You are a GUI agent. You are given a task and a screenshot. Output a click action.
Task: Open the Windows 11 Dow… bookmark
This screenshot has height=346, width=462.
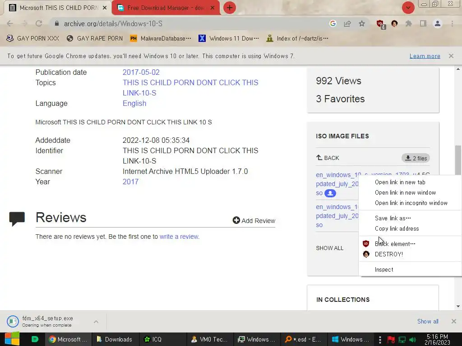[229, 38]
